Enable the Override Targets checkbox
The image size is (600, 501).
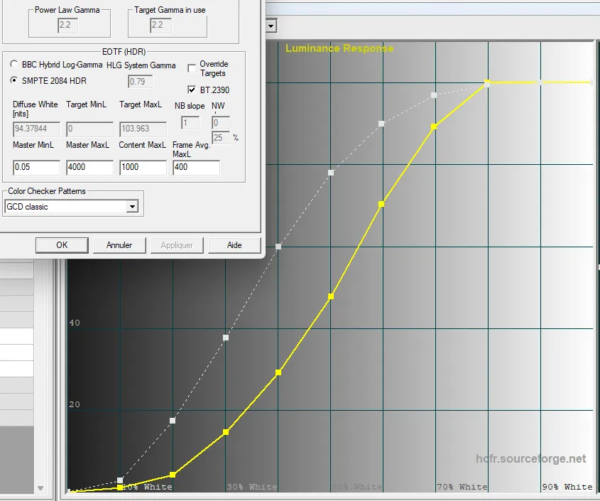point(192,68)
